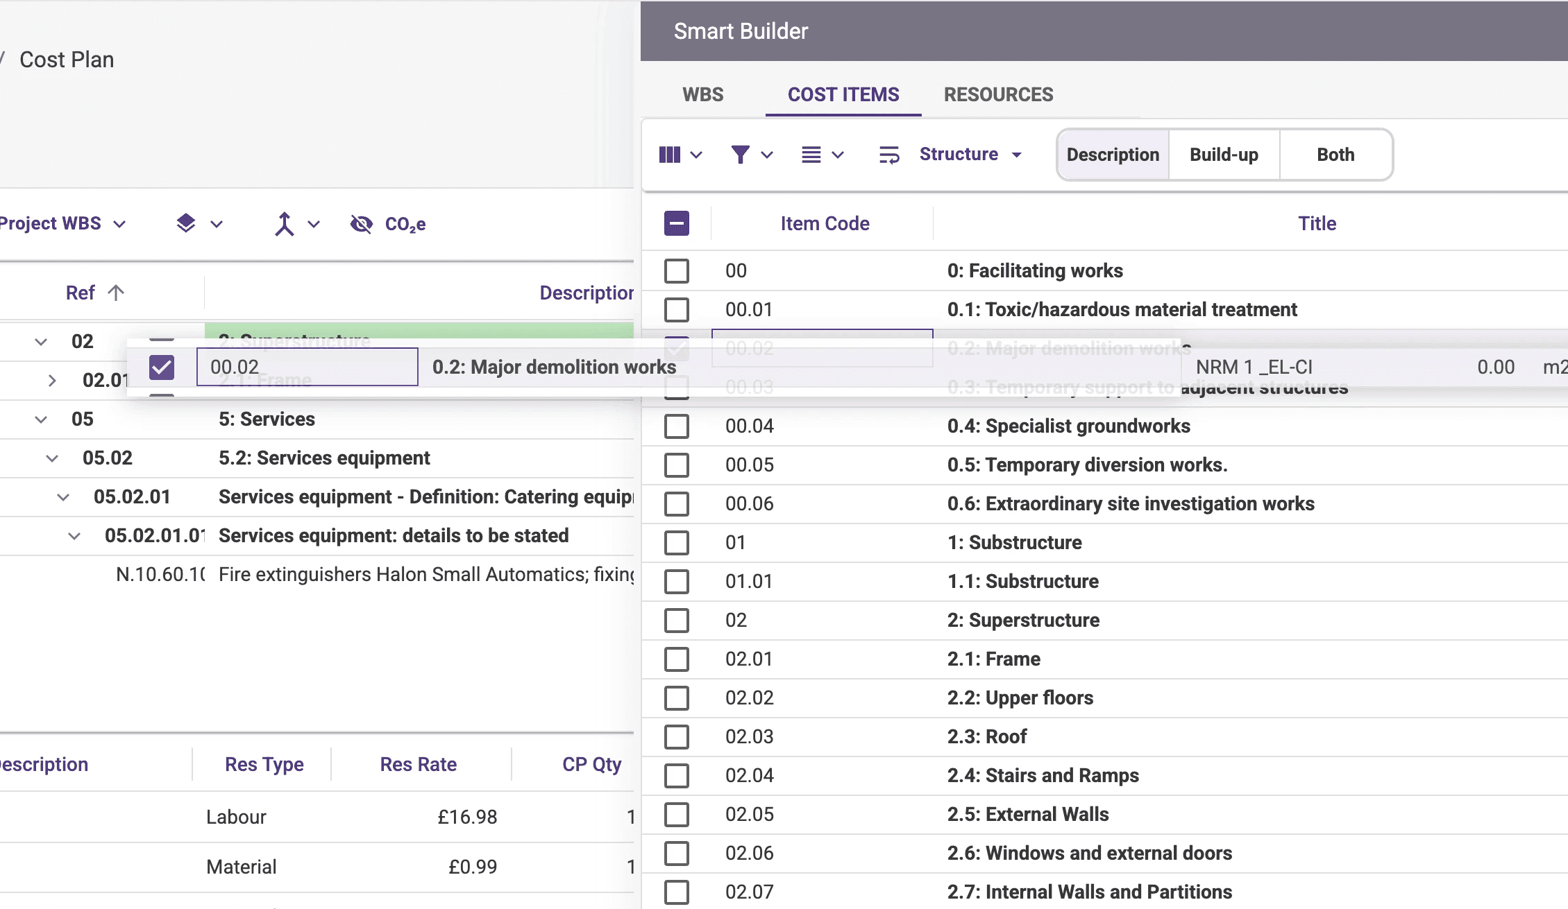The height and width of the screenshot is (909, 1568).
Task: Open the column chooser icon
Action: [670, 155]
